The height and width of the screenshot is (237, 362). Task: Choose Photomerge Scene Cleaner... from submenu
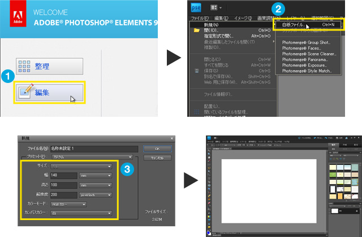click(309, 54)
